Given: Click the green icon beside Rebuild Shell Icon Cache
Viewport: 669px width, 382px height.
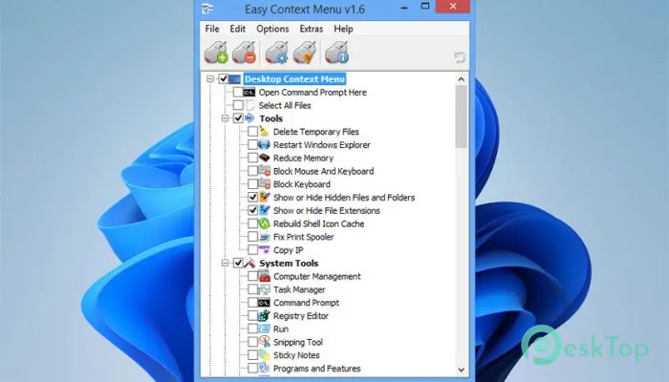Looking at the screenshot, I should click(264, 223).
